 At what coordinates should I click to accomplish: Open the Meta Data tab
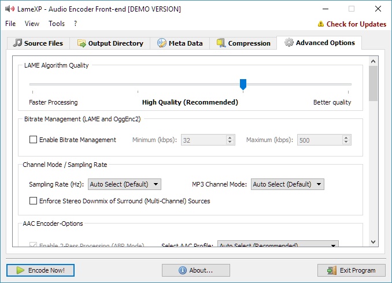pos(180,43)
